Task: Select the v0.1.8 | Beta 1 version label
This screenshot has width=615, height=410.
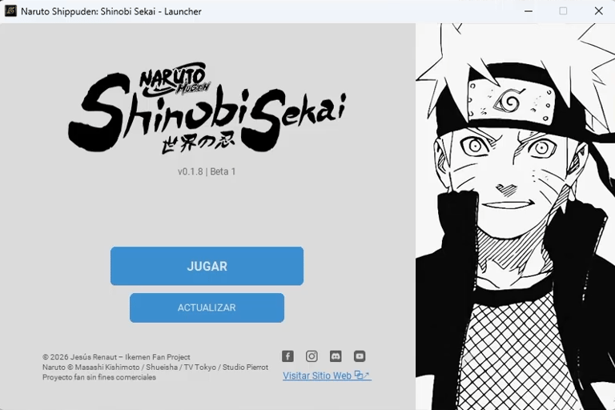Action: coord(207,171)
